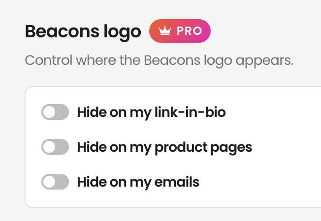Enable the Hide on my link-in-bio toggle
This screenshot has width=321, height=221.
(55, 112)
